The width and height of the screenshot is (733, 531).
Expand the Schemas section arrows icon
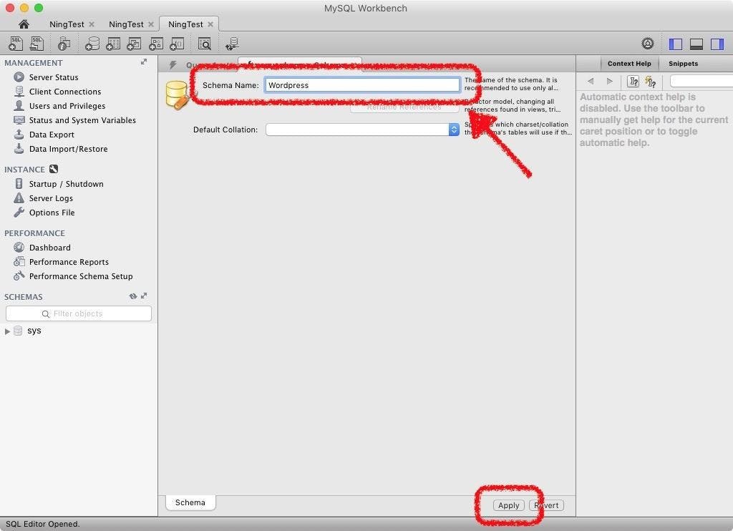(x=144, y=296)
